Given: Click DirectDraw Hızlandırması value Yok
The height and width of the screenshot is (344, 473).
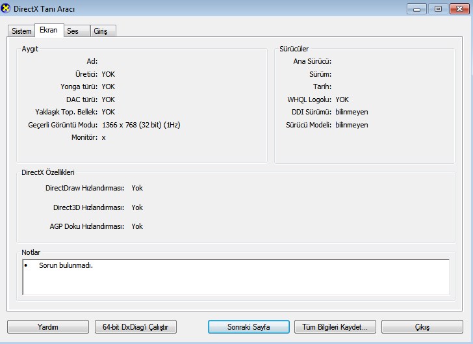Looking at the screenshot, I should [137, 188].
